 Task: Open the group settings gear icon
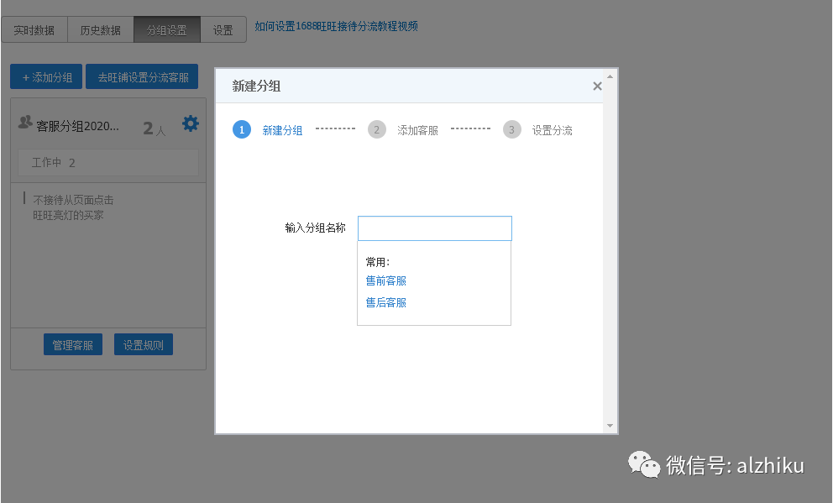click(x=190, y=123)
